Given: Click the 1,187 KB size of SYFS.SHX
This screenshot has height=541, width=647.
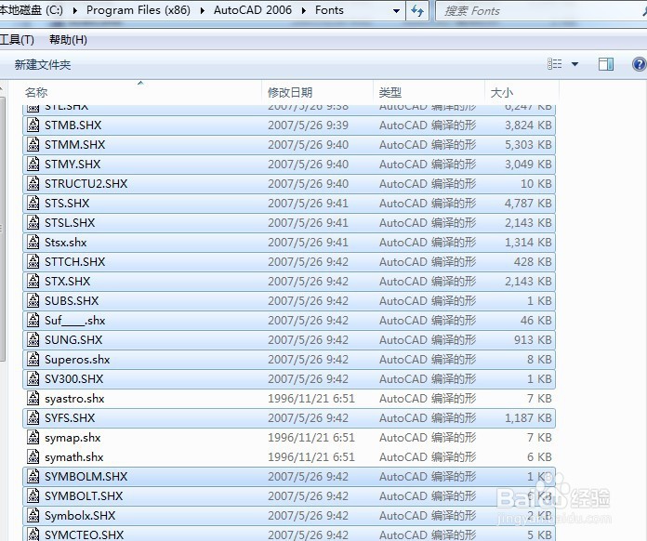Looking at the screenshot, I should click(x=528, y=418).
